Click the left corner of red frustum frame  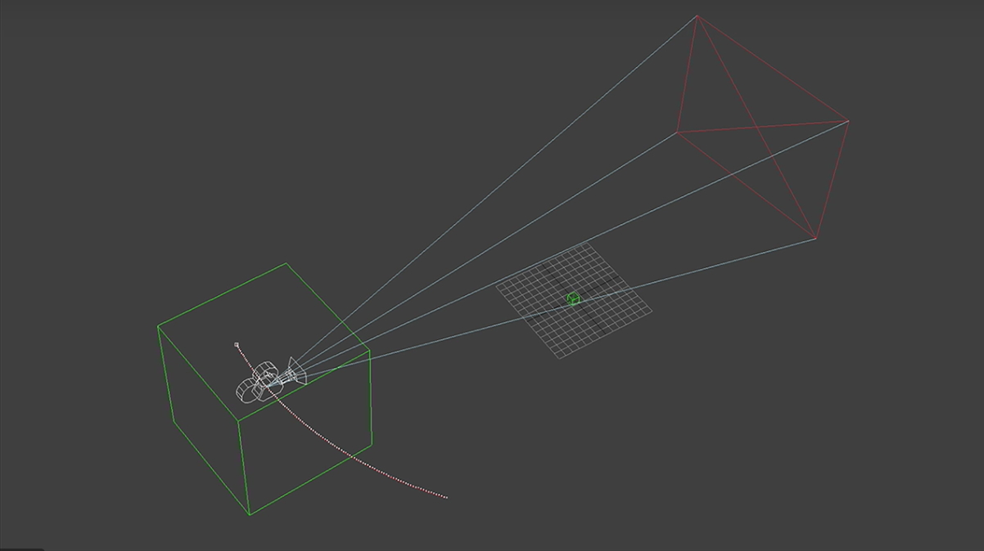[x=676, y=132]
